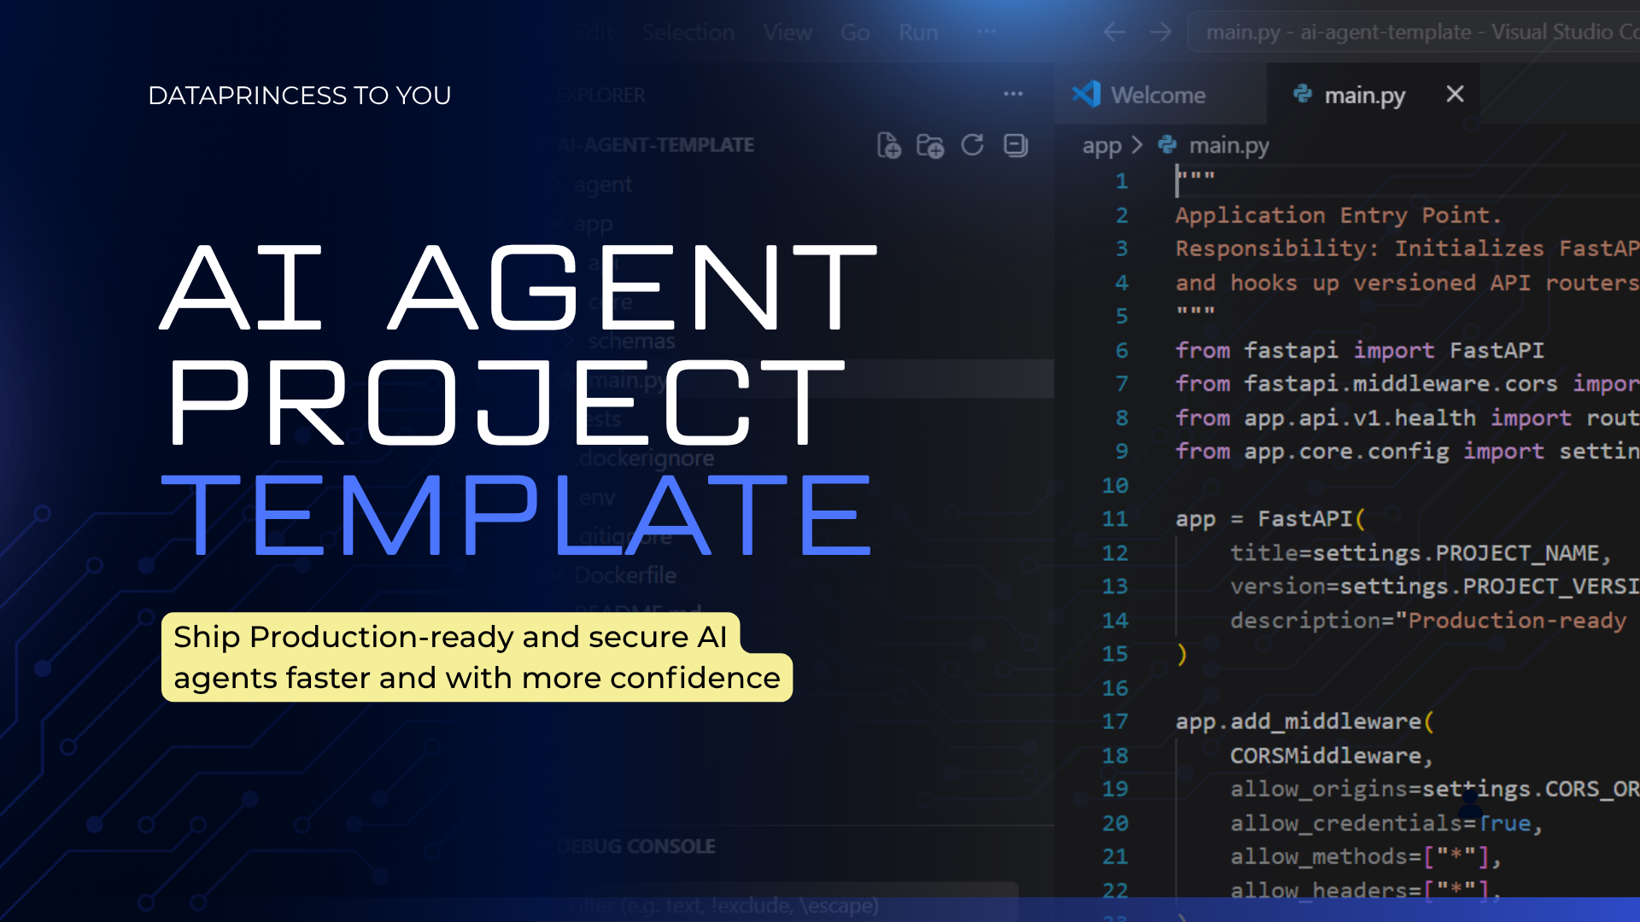Open the Selection menu

click(688, 32)
